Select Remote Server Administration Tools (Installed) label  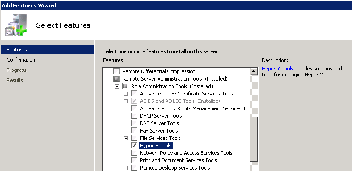[175, 79]
